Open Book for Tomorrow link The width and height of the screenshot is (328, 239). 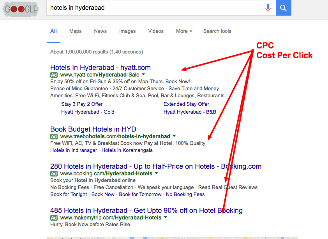[140, 194]
